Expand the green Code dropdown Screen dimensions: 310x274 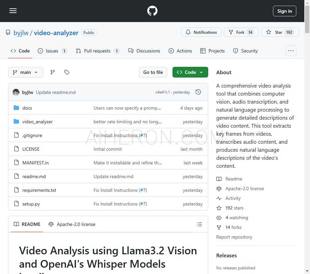[190, 72]
